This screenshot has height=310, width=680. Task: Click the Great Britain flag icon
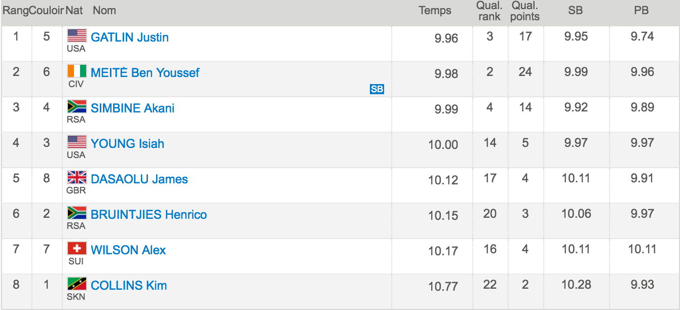pos(77,177)
